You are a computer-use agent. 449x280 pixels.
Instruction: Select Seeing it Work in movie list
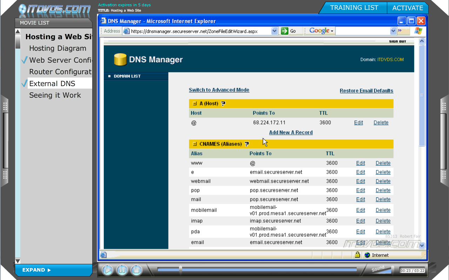pos(55,95)
